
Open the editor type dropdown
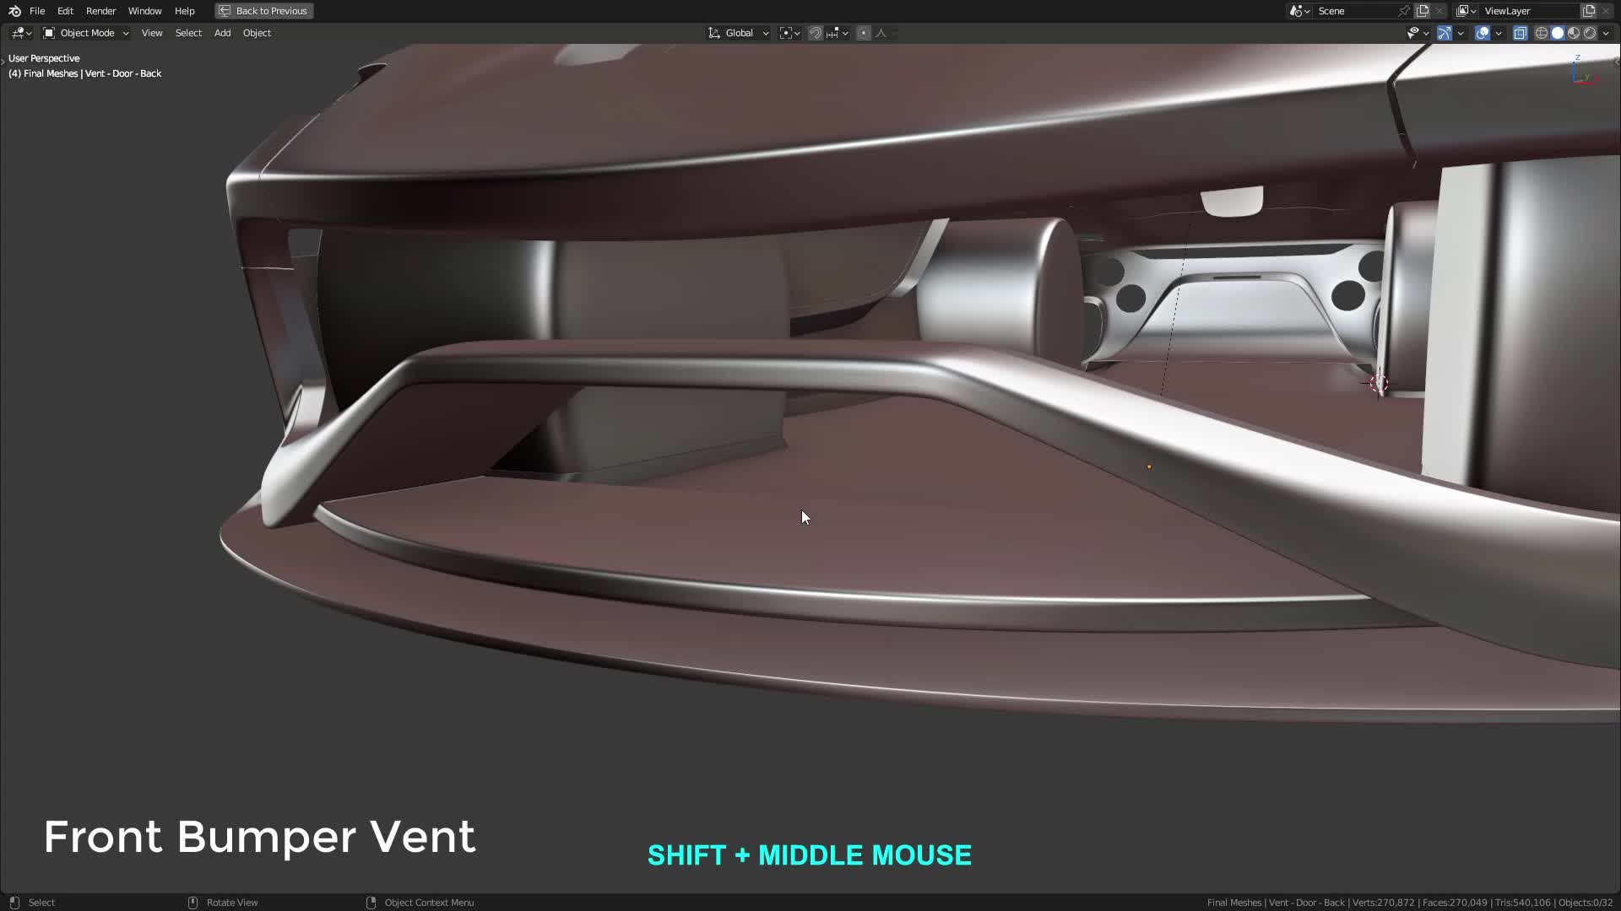[21, 33]
